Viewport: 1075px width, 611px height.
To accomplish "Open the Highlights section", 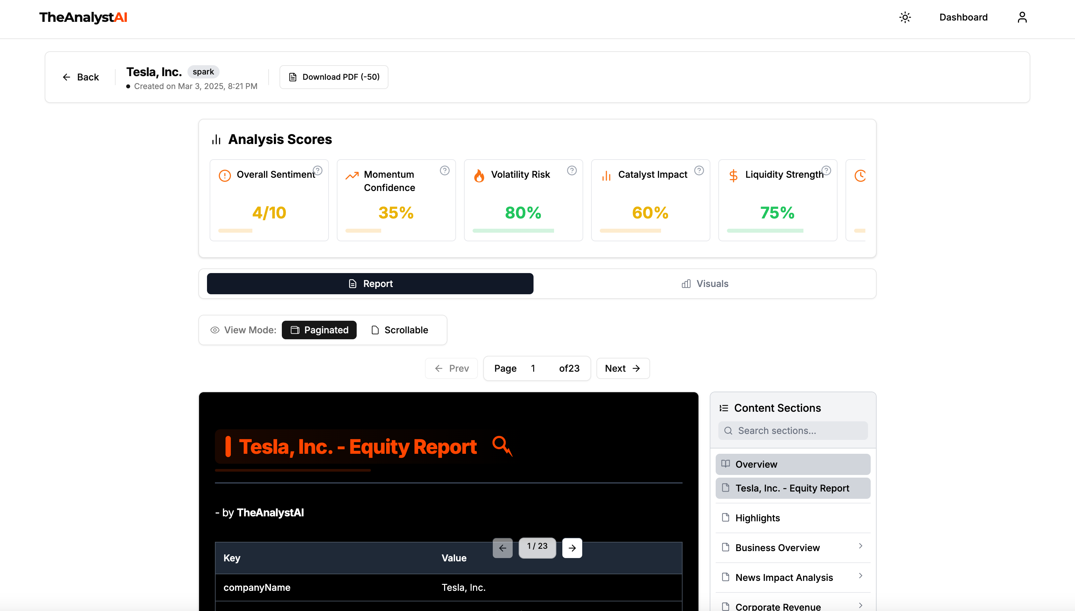I will (x=793, y=518).
